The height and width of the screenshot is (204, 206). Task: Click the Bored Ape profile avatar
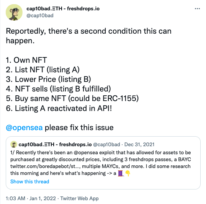click(x=14, y=13)
